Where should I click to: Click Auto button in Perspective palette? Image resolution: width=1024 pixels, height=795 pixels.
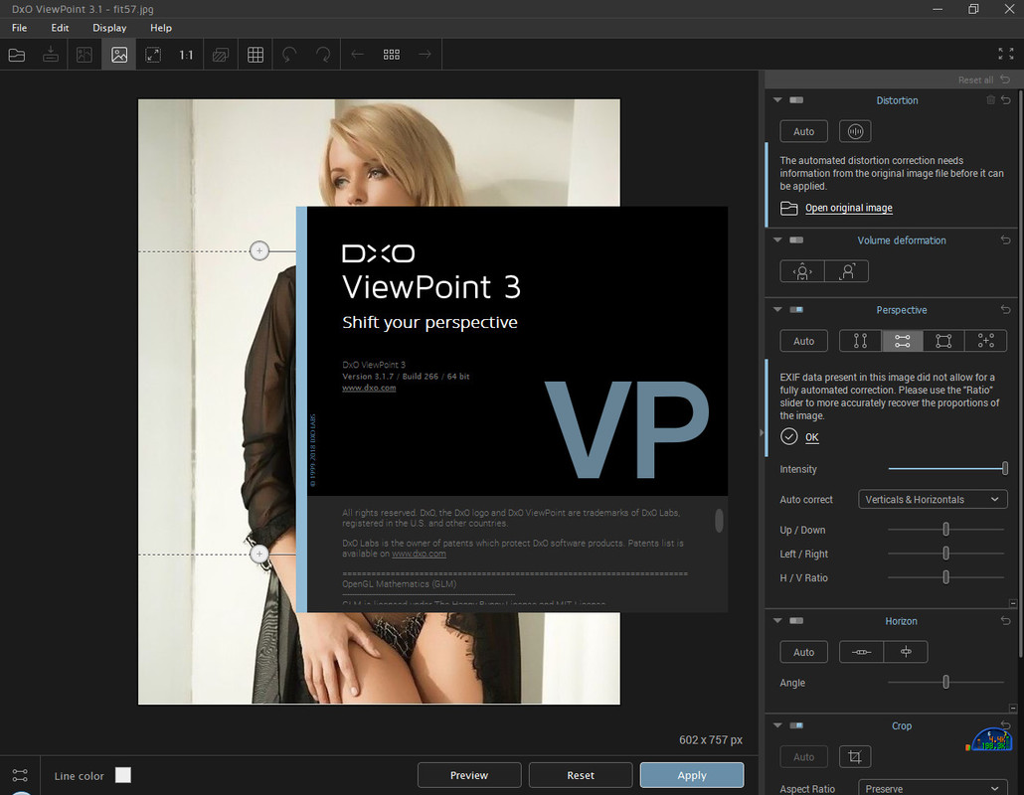(804, 341)
